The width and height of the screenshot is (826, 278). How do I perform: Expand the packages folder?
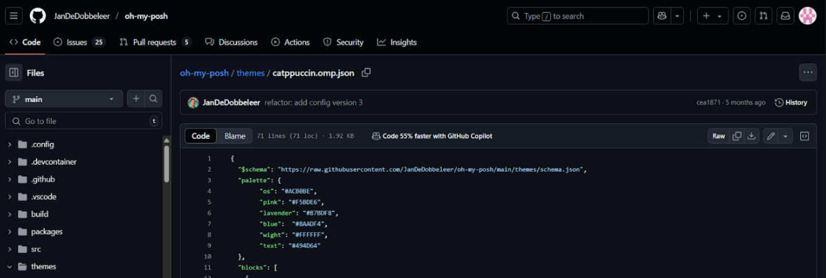9,232
